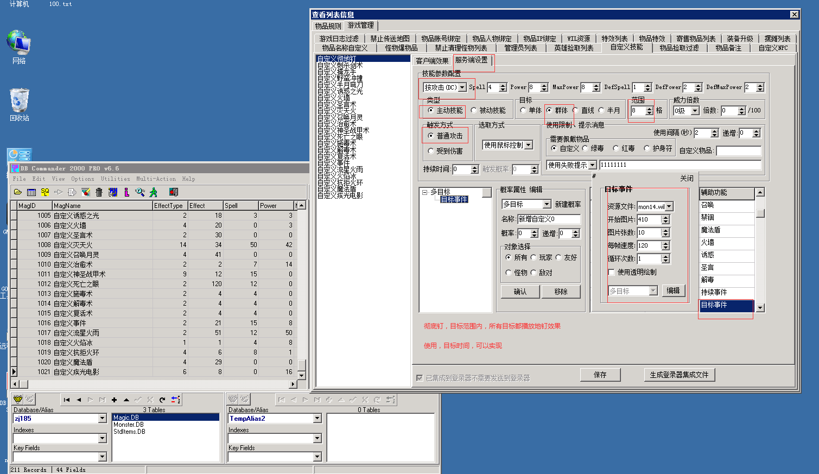Image resolution: width=819 pixels, height=474 pixels.
Task: Click the SQL query toolbar icon
Action: pos(45,192)
